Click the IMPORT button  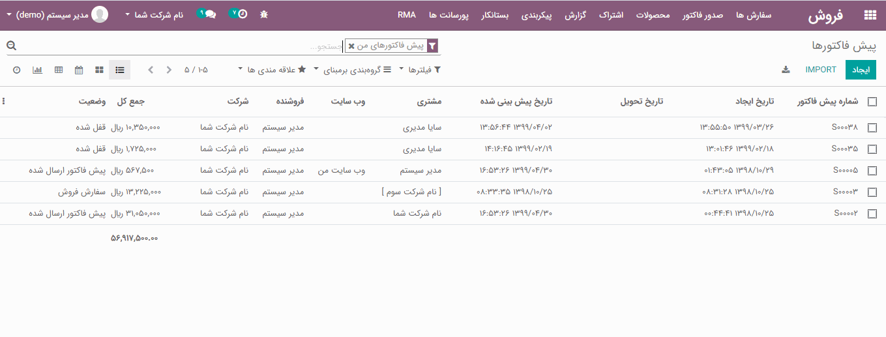821,70
